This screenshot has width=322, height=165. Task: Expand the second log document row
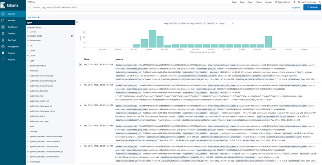click(x=81, y=85)
